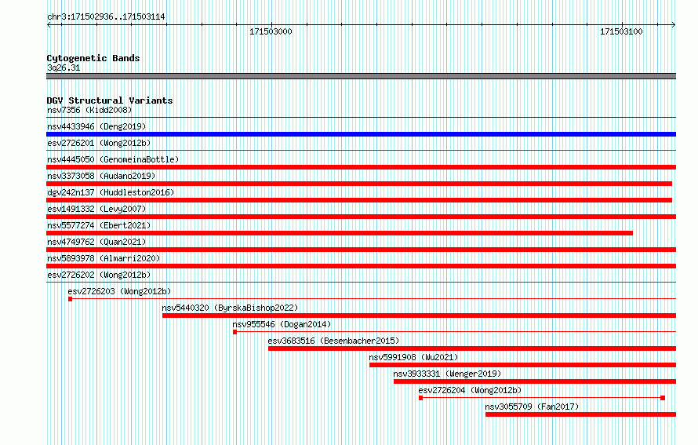The width and height of the screenshot is (698, 445).
Task: Click the Cytogenetic Bands track title
Action: 93,58
